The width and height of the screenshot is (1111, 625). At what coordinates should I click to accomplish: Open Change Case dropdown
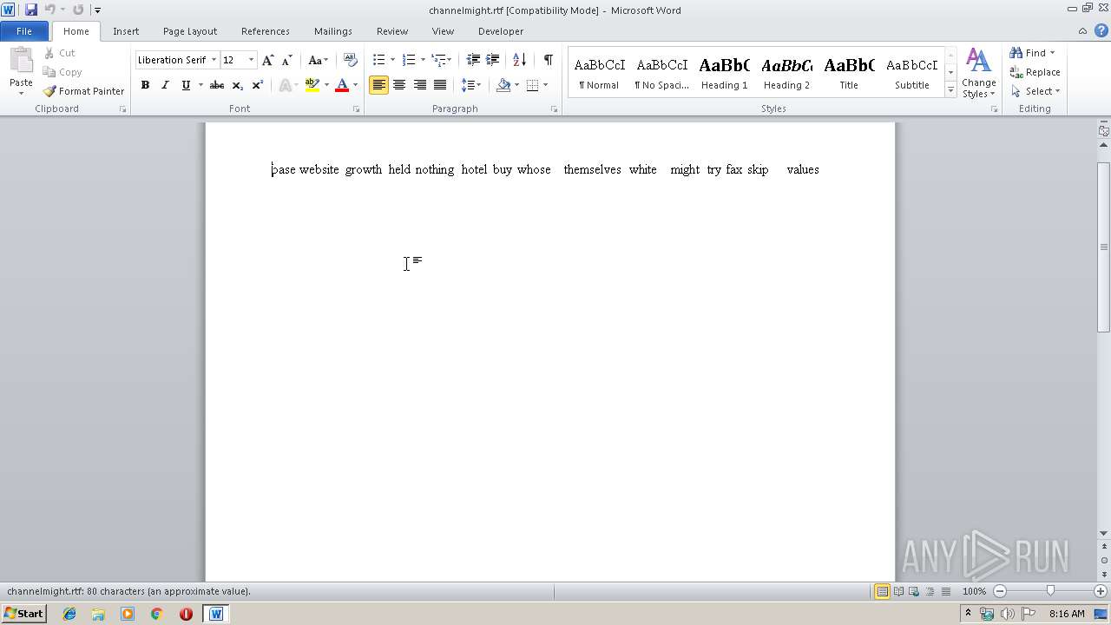(318, 60)
